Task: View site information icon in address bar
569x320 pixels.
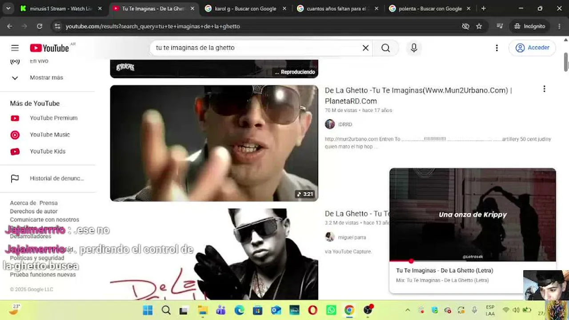Action: click(57, 26)
